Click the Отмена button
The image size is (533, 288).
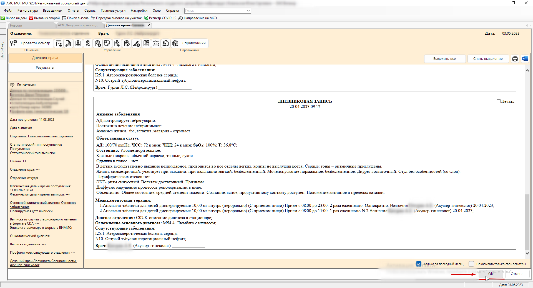(517, 274)
